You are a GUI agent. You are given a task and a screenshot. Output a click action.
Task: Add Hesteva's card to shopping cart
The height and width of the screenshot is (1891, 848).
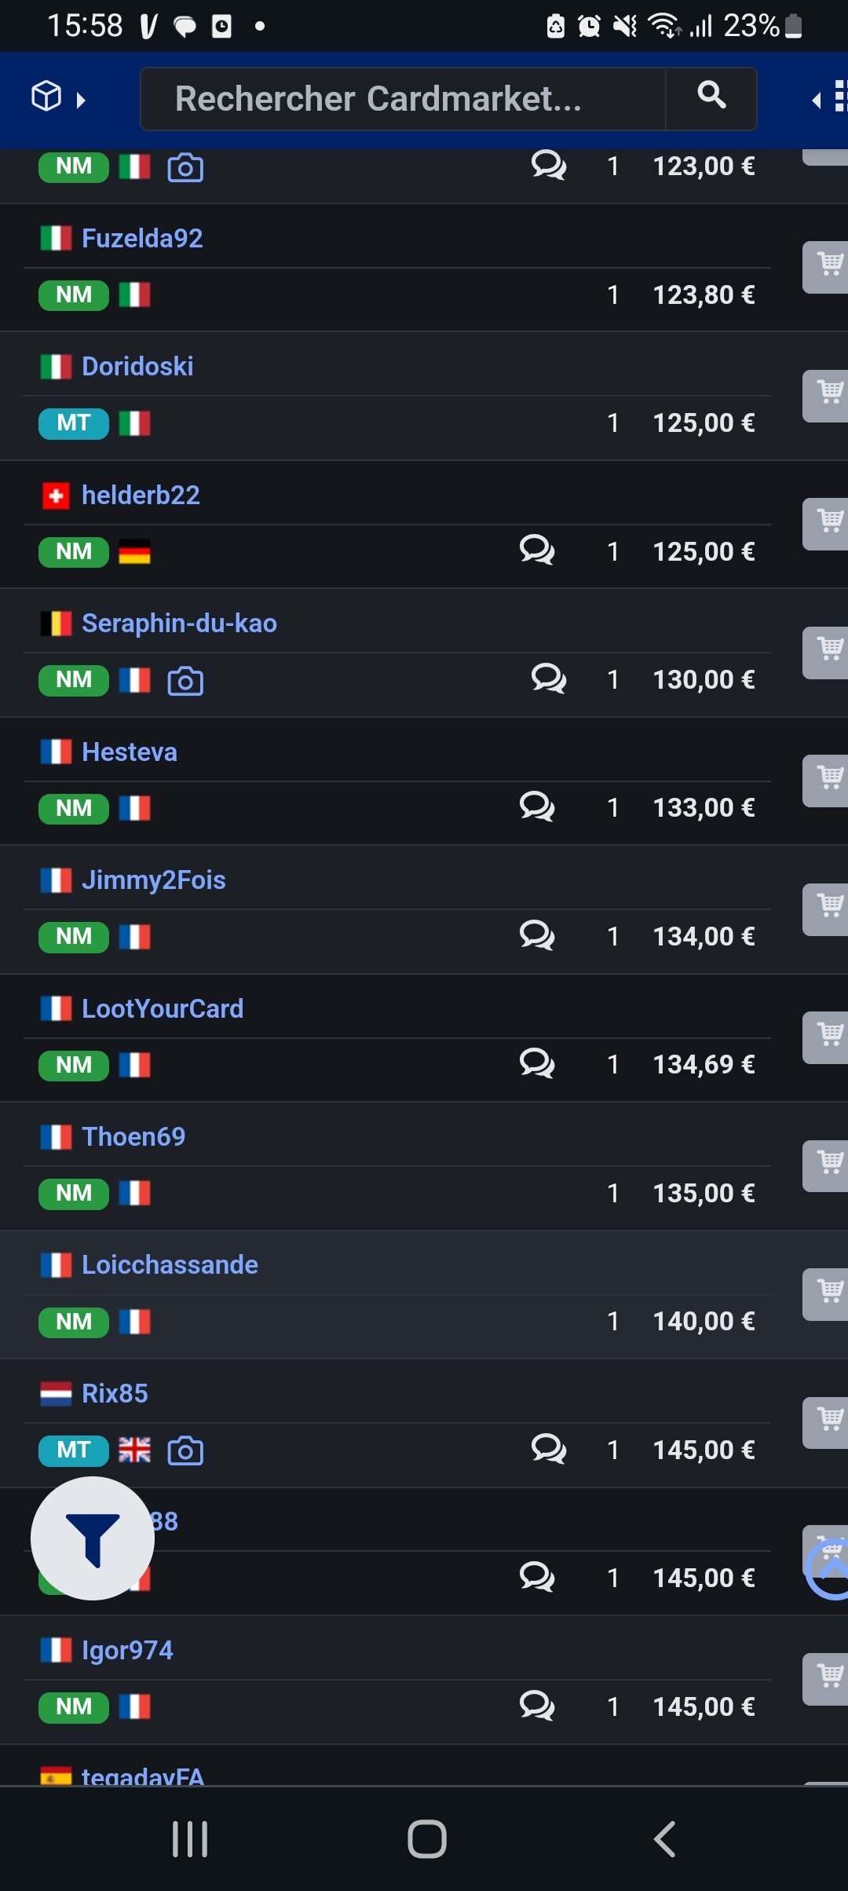point(828,780)
